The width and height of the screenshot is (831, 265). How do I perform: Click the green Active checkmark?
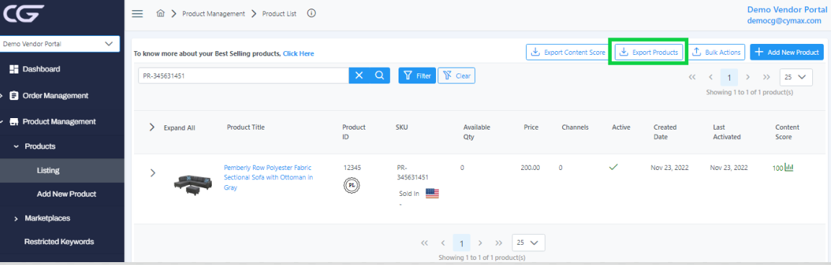tap(614, 167)
